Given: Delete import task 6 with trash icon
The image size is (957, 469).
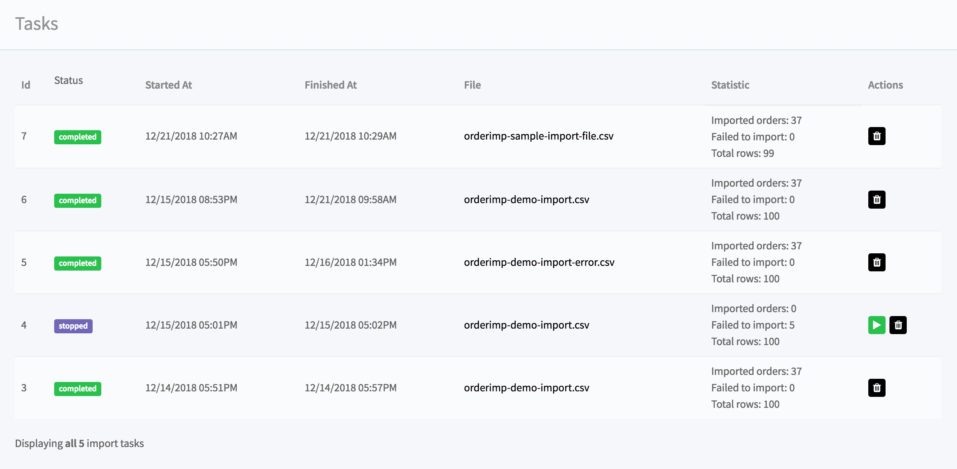Looking at the screenshot, I should [877, 200].
